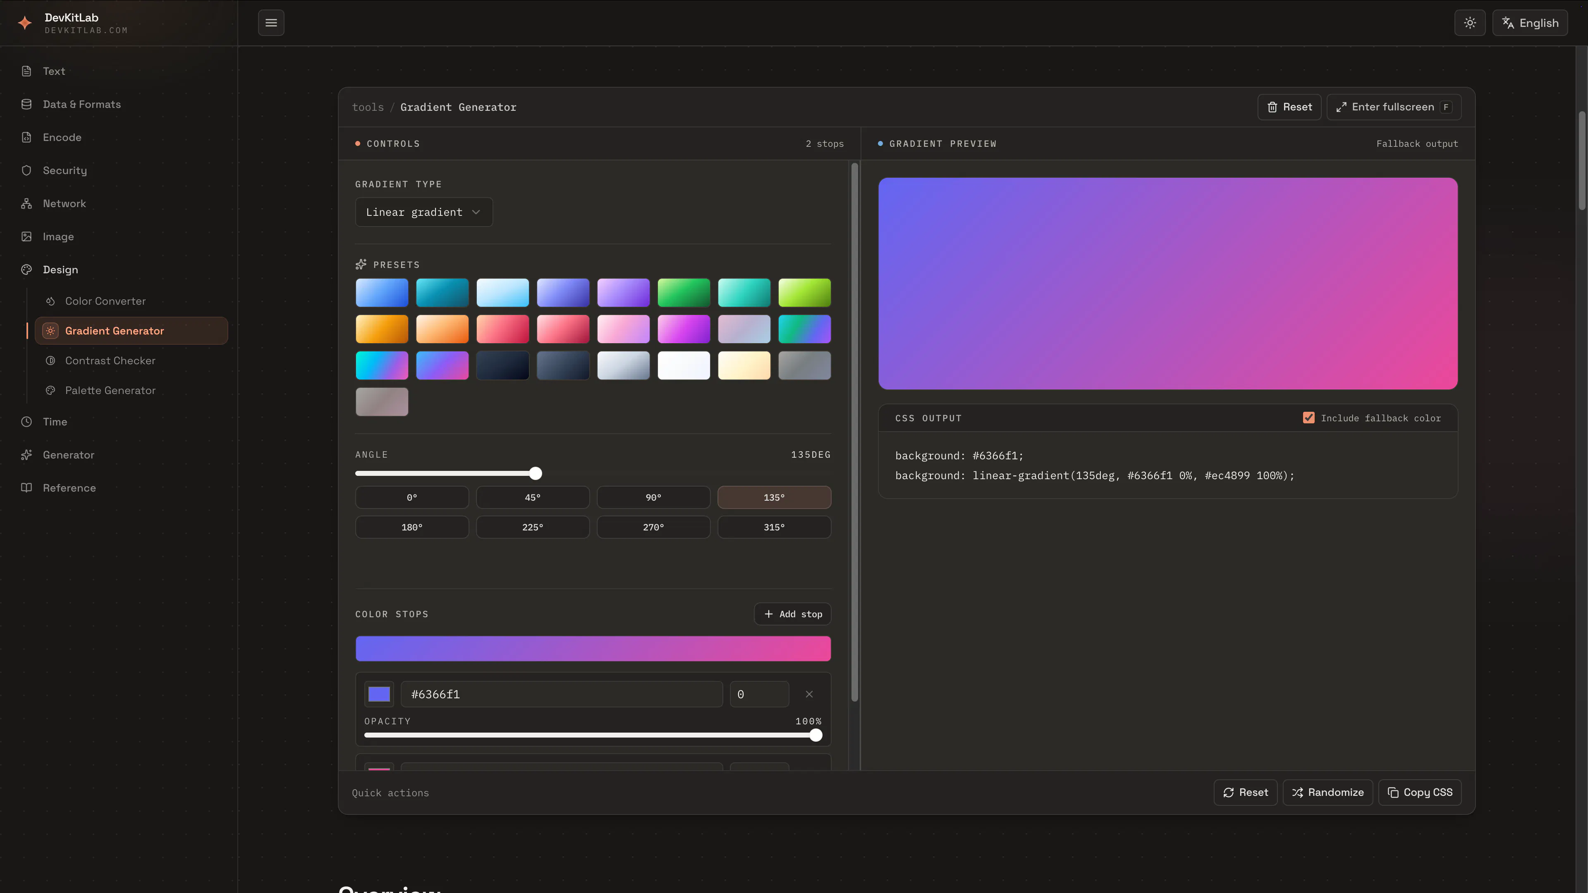This screenshot has height=893, width=1588.
Task: Apply the first blue preset swatch
Action: pyautogui.click(x=382, y=293)
